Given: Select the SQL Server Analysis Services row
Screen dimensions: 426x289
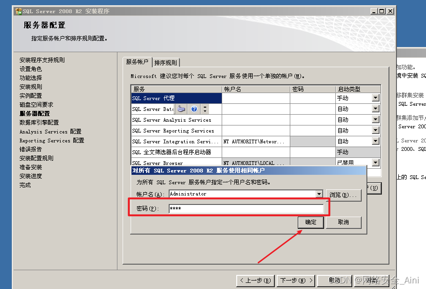Looking at the screenshot, I should click(x=177, y=120).
